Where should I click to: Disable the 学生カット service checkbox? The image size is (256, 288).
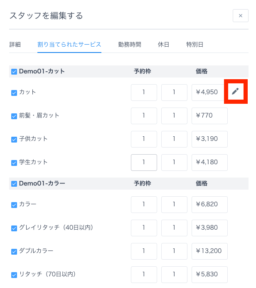point(14,163)
